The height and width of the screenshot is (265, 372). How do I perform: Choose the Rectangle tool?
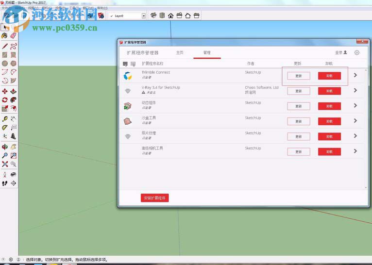click(5, 55)
